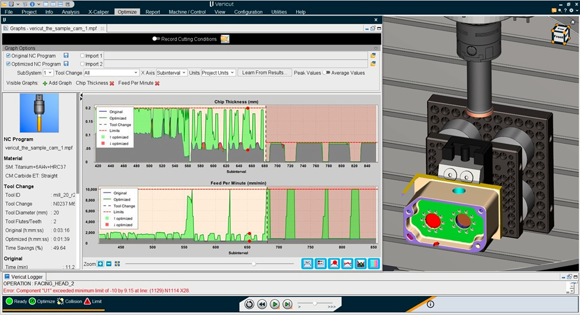Open the Tool Change dropdown
Screen dimensions: 580x315
(x=111, y=73)
